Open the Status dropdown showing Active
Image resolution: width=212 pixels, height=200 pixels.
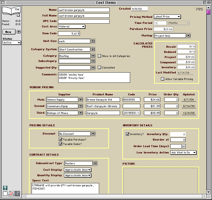click(x=12, y=43)
